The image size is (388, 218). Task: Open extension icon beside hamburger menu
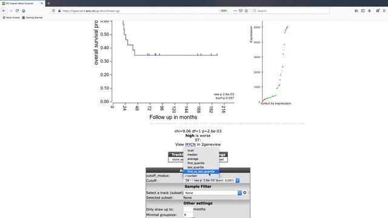[x=378, y=11]
